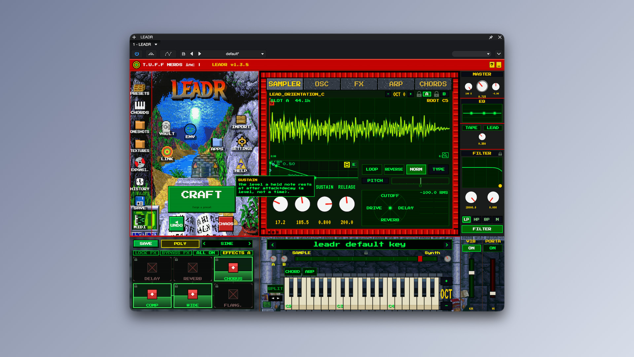Screen dimensions: 634x357
Task: Click the yellow question mark help icon
Action: click(x=492, y=65)
